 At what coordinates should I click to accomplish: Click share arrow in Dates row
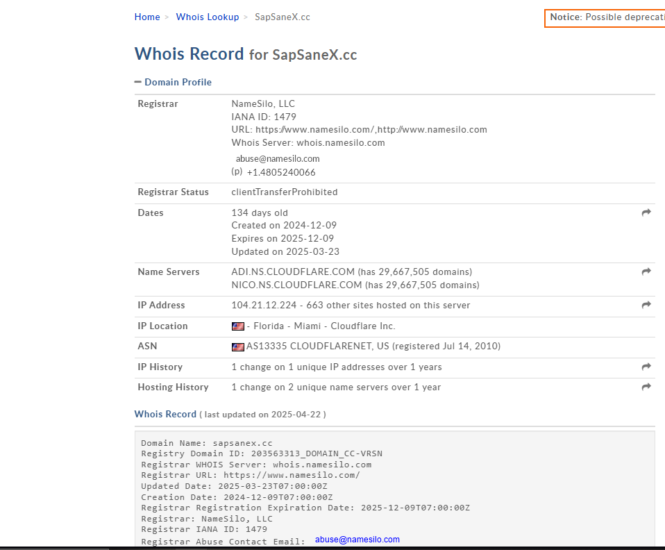point(646,212)
